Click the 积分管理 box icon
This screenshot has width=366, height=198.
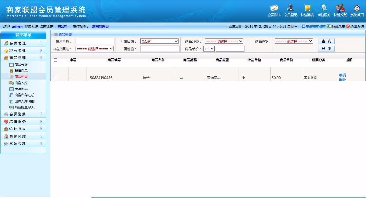(x=6, y=51)
